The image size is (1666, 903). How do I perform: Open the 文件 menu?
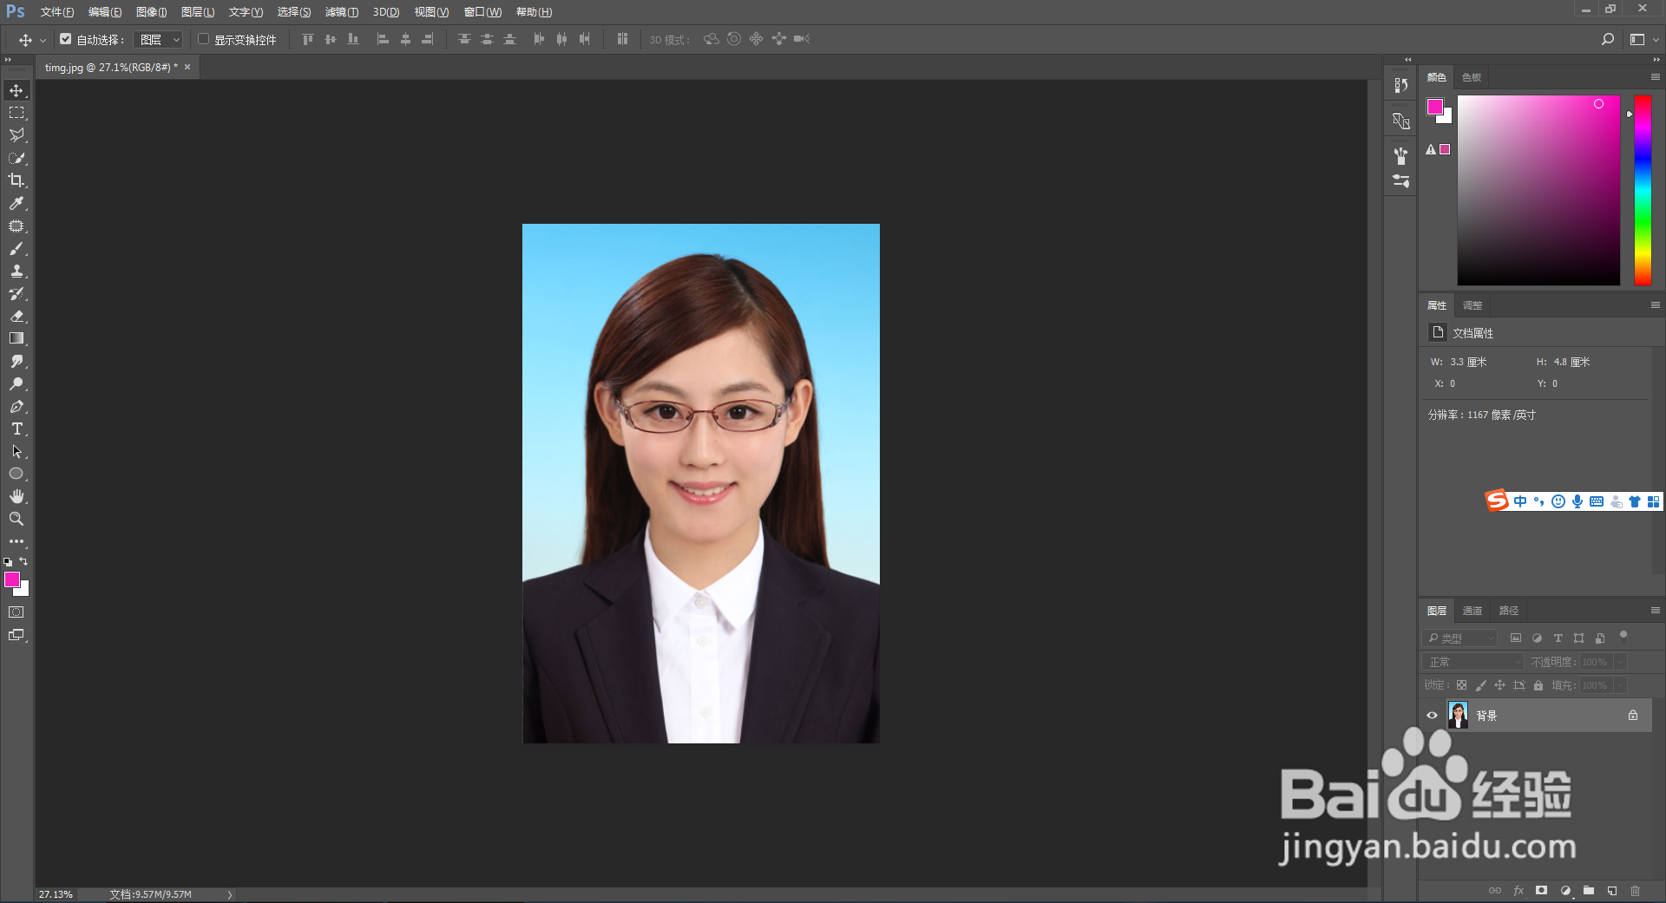(56, 12)
